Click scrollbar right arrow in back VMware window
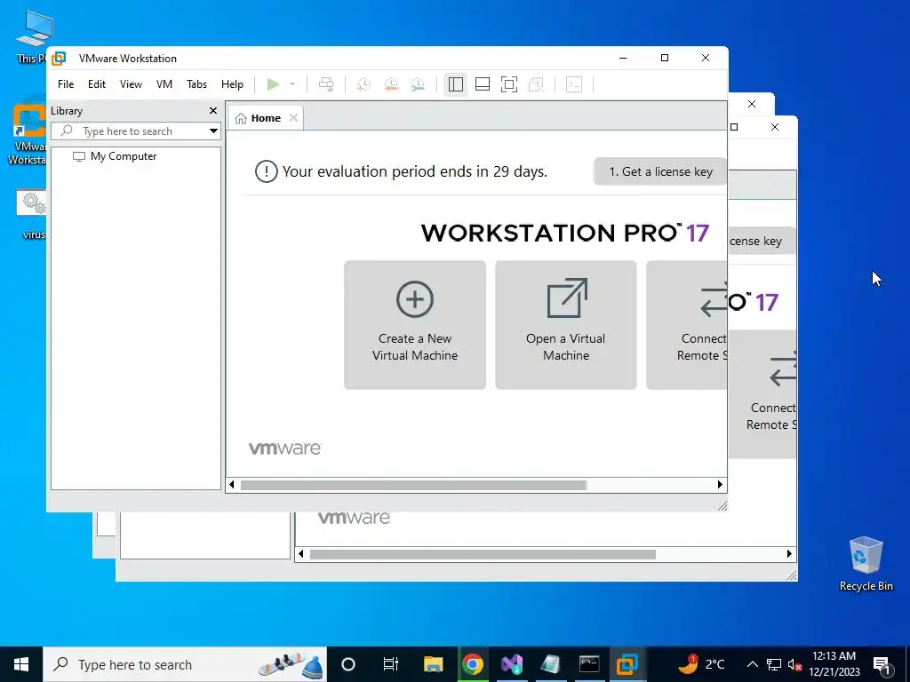The width and height of the screenshot is (910, 682). (x=789, y=554)
